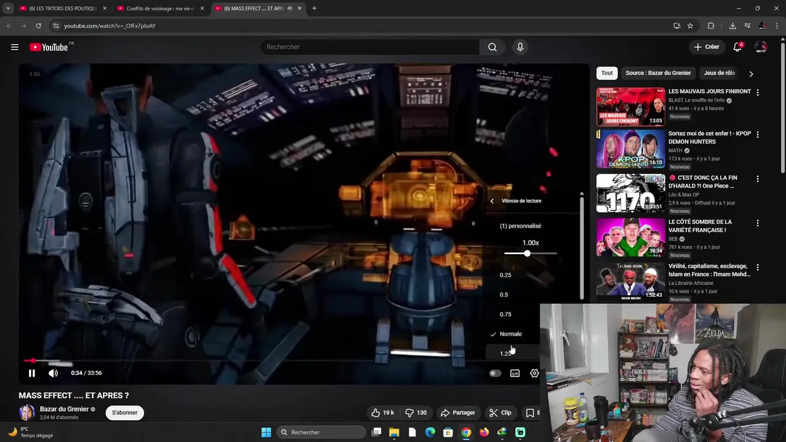786x442 pixels.
Task: Pause the video playback
Action: click(x=32, y=373)
